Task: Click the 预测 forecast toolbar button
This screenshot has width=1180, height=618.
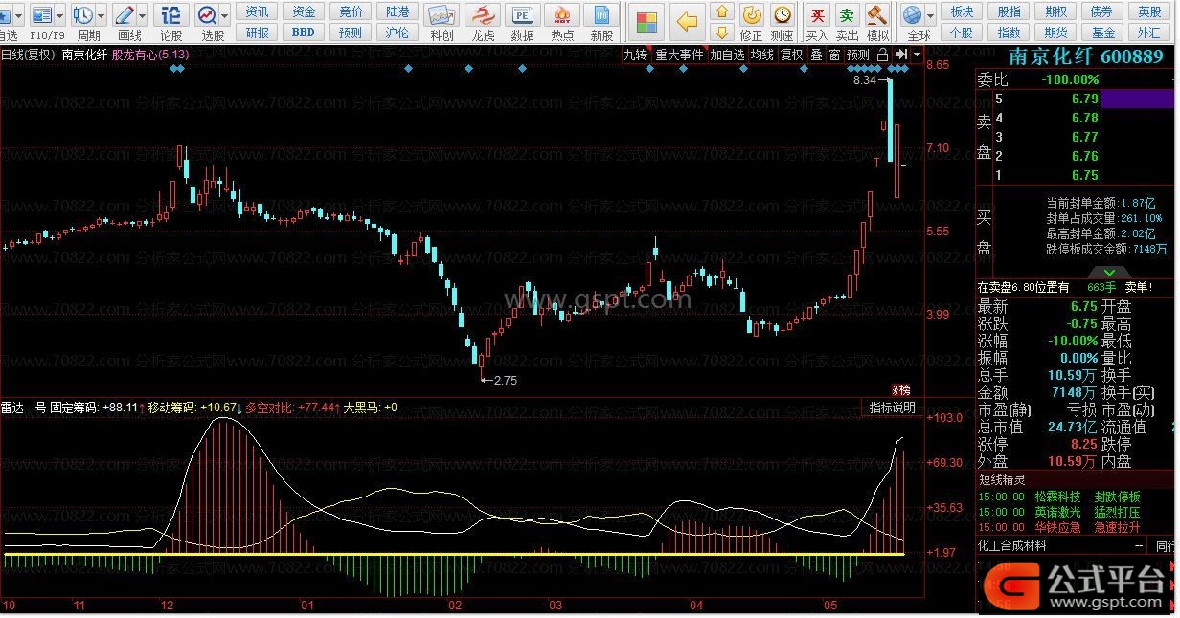Action: click(x=351, y=32)
